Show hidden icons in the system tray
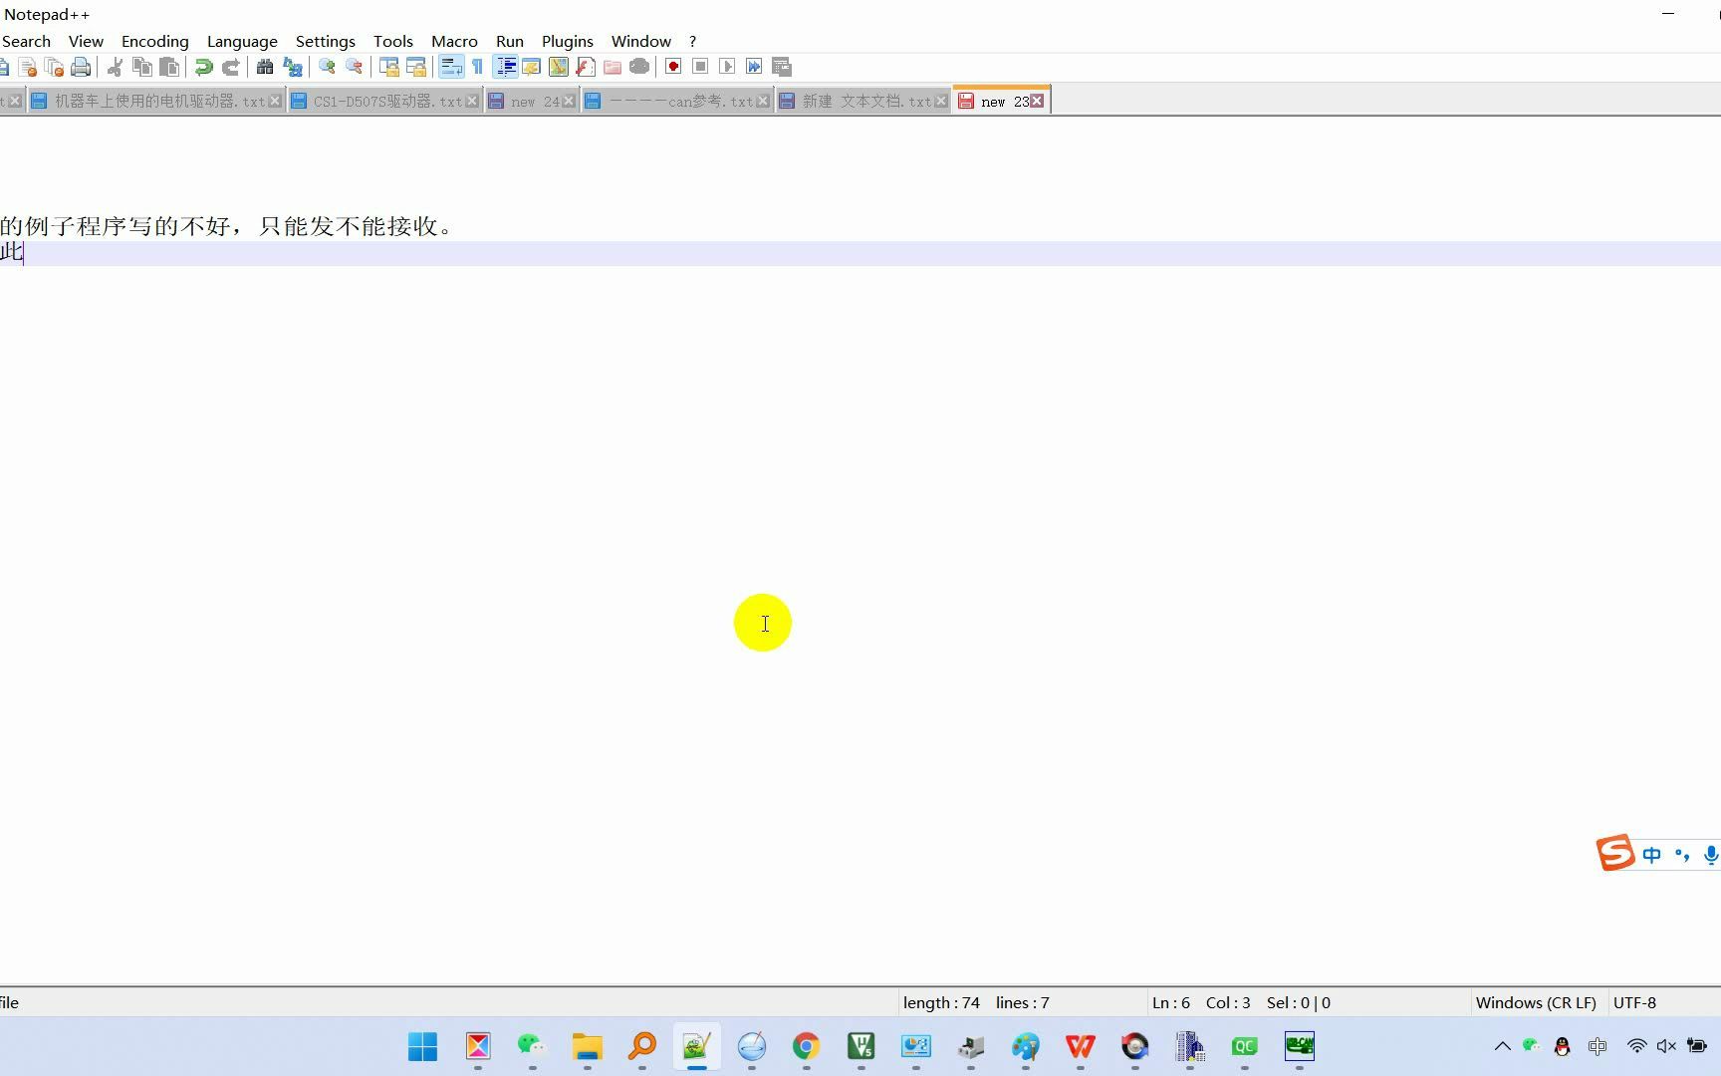This screenshot has height=1076, width=1721. coord(1503,1046)
